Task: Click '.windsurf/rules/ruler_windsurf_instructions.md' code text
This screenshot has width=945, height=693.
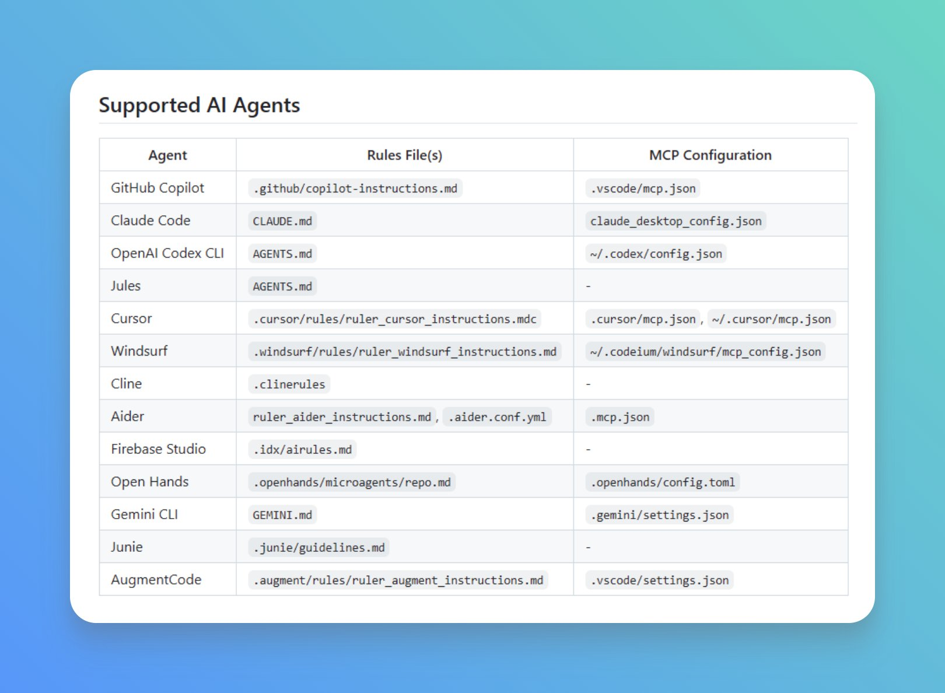Action: point(405,352)
